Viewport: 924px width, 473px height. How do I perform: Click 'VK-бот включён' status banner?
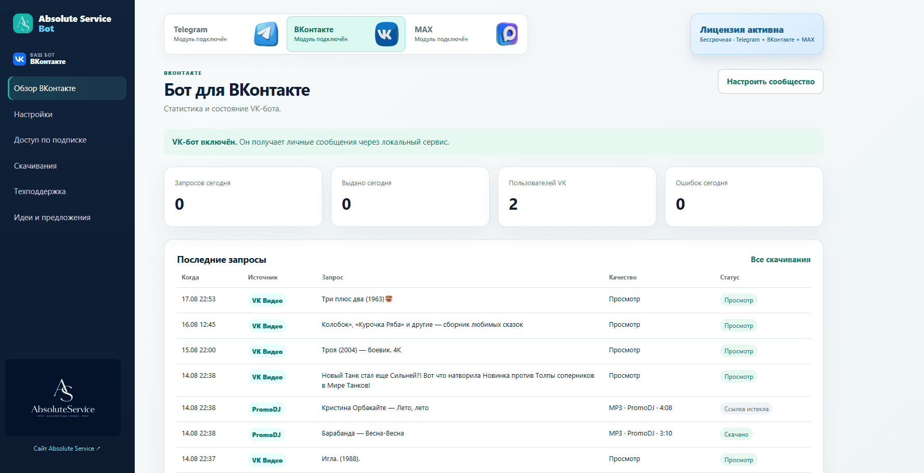(x=494, y=142)
